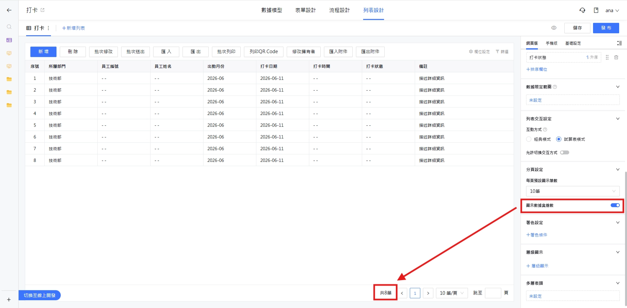The height and width of the screenshot is (308, 627).
Task: Select the 基礎設定 panel tab
Action: (573, 43)
